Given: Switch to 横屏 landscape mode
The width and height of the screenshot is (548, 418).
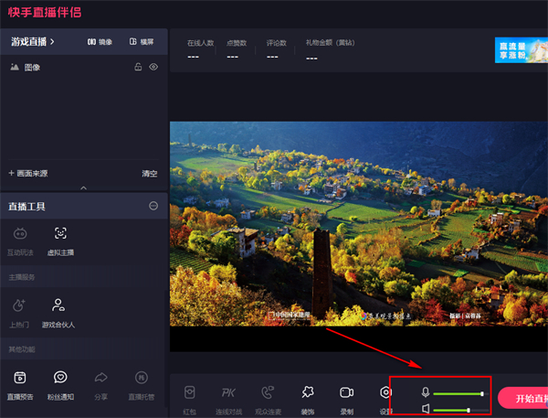Looking at the screenshot, I should [x=142, y=41].
